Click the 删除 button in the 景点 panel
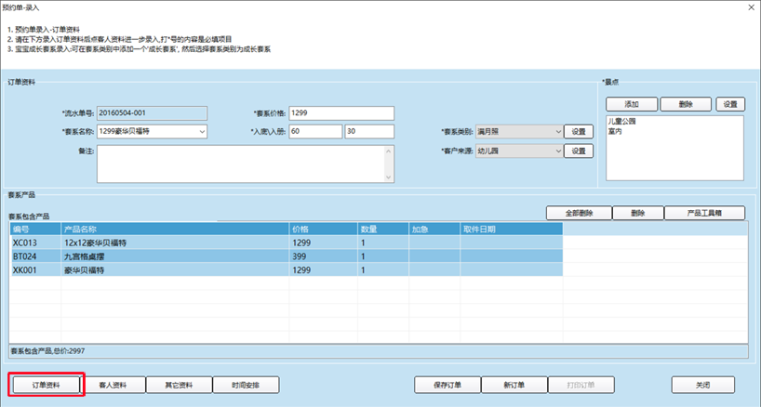 click(686, 104)
